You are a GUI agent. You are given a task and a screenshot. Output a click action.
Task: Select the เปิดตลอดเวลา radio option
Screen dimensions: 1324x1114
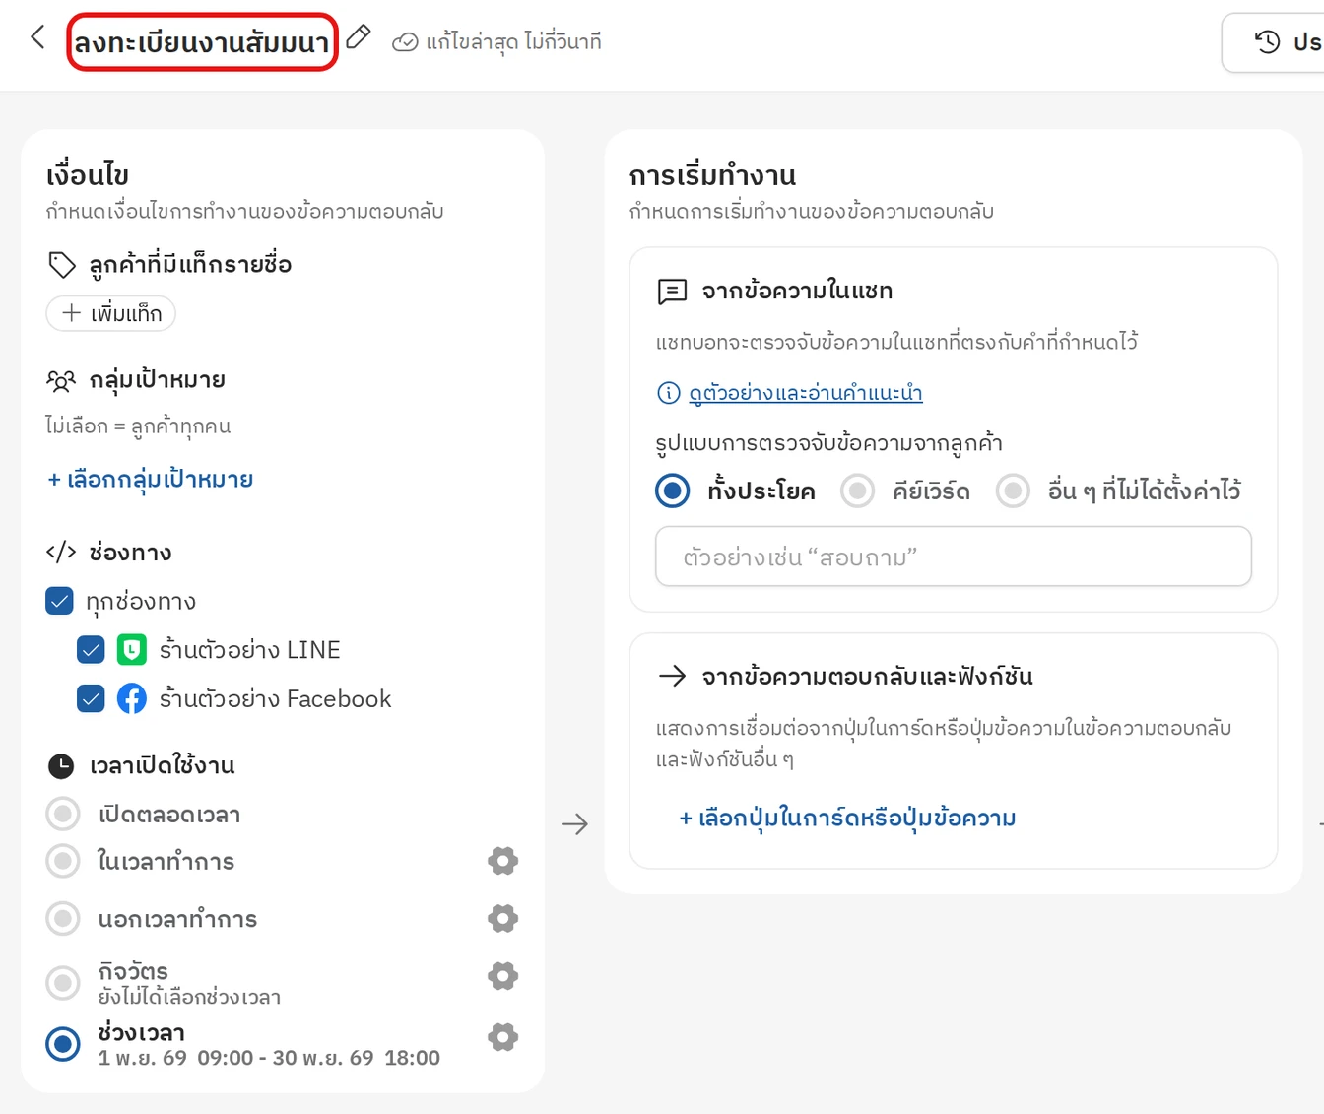click(63, 814)
